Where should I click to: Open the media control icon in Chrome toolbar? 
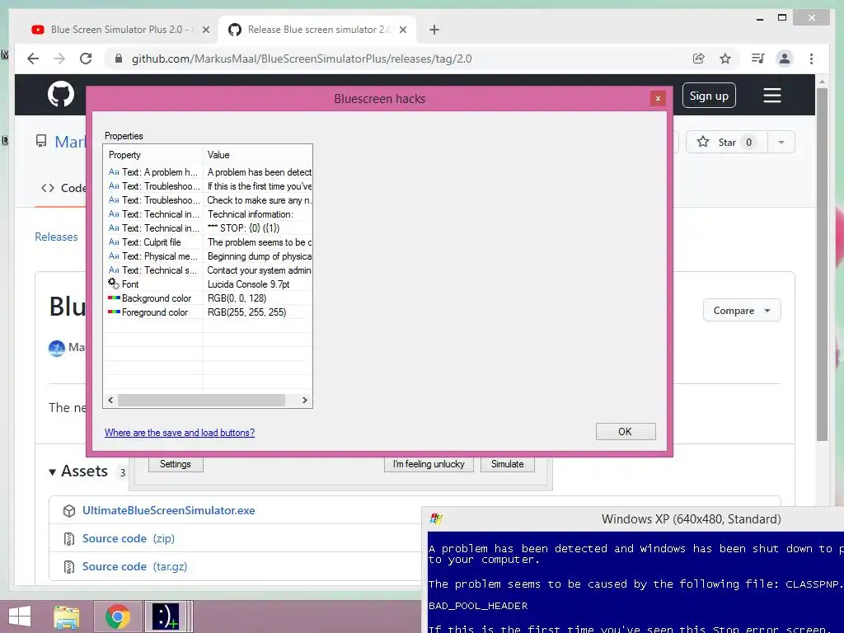tap(758, 59)
